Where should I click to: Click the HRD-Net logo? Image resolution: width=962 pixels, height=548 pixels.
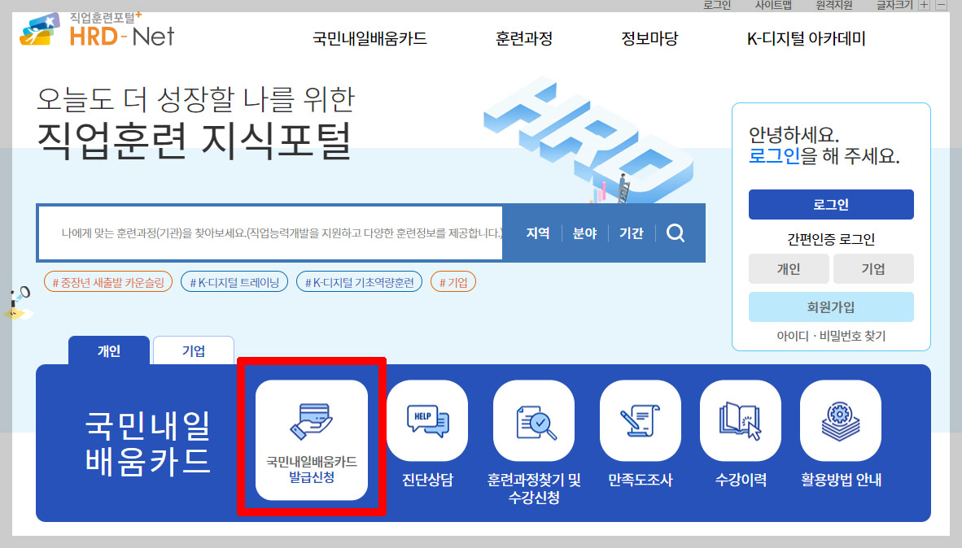click(97, 29)
